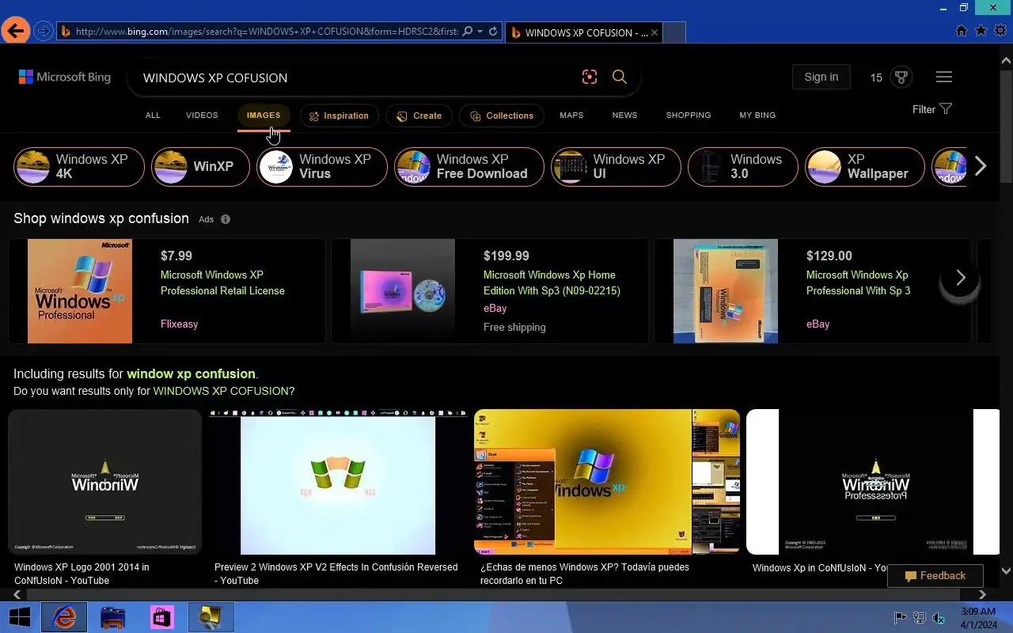Click the browser Back arrow button

pyautogui.click(x=15, y=32)
